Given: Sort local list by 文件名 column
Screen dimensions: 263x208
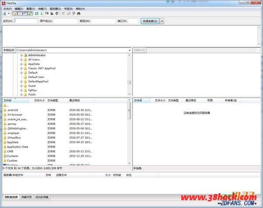Looking at the screenshot, I should point(15,100).
